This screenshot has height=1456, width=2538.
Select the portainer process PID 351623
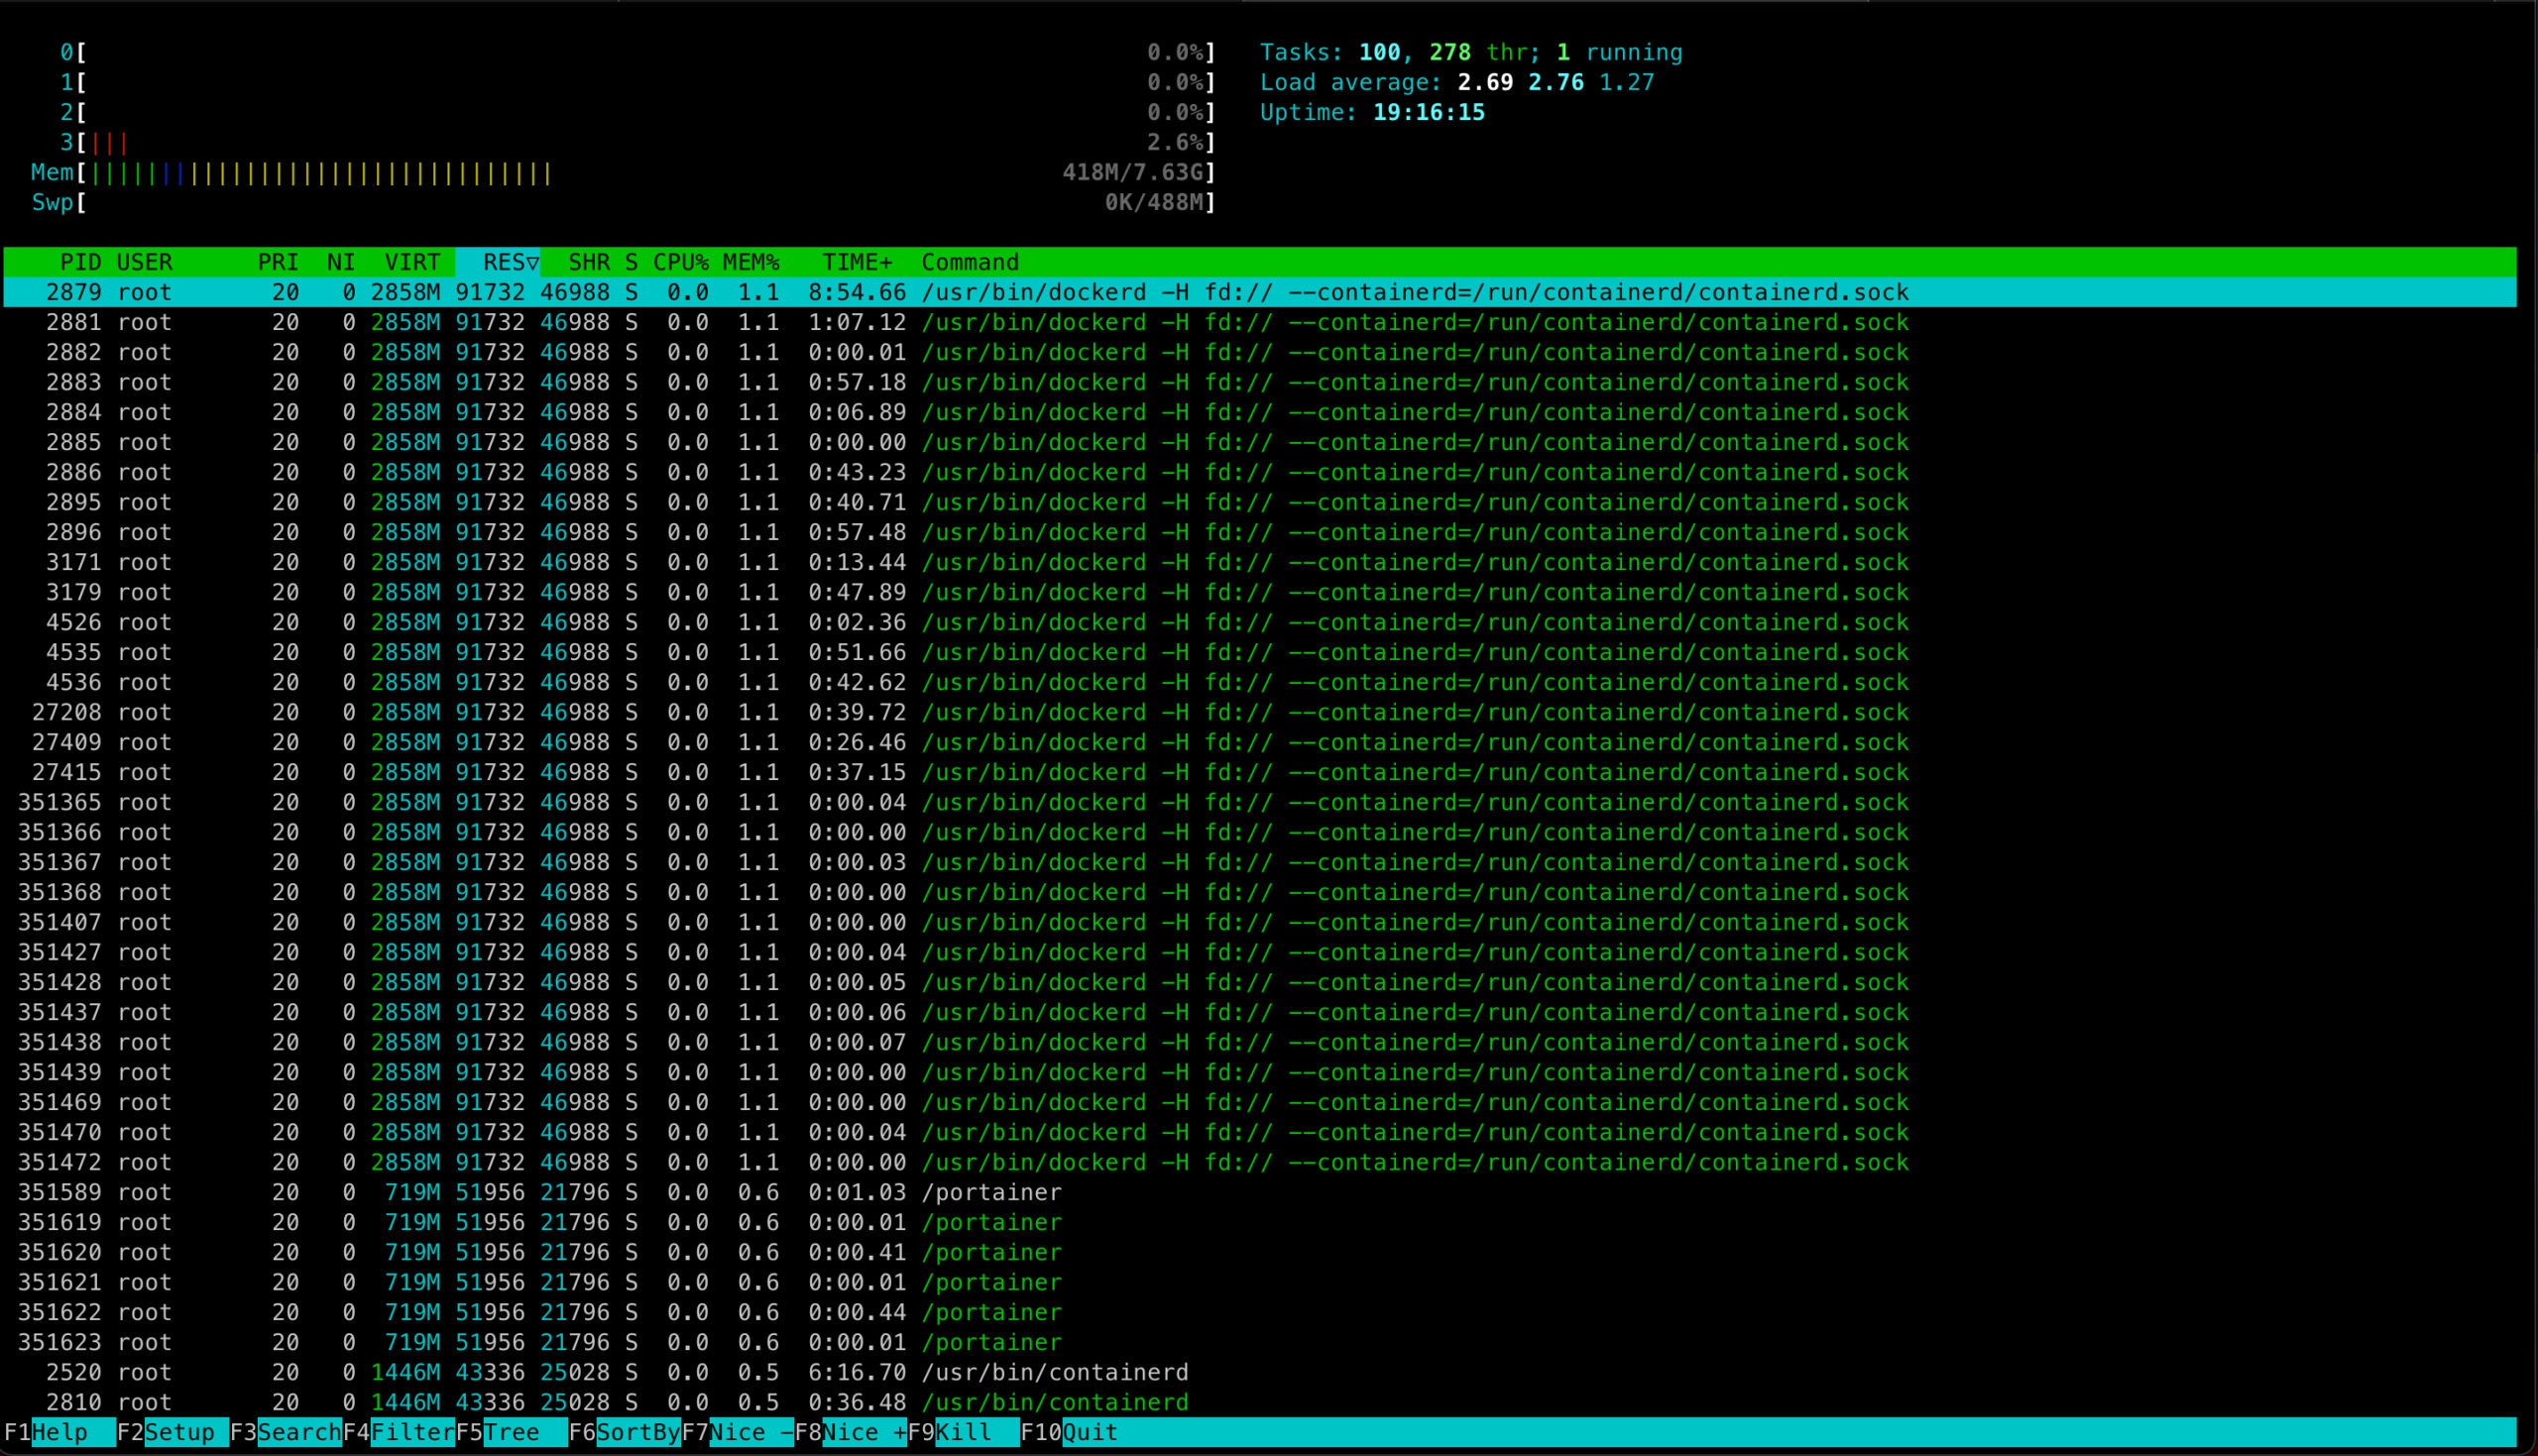[x=1260, y=1342]
